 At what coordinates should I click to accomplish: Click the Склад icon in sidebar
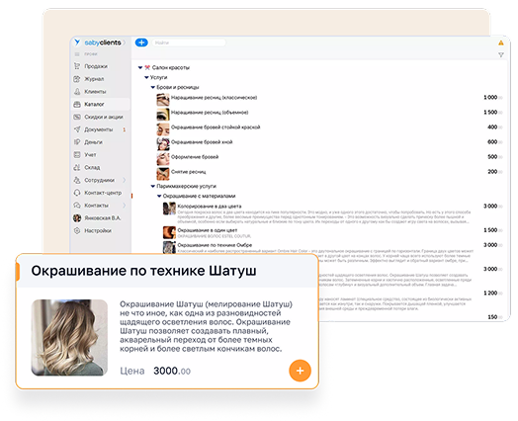pos(77,167)
